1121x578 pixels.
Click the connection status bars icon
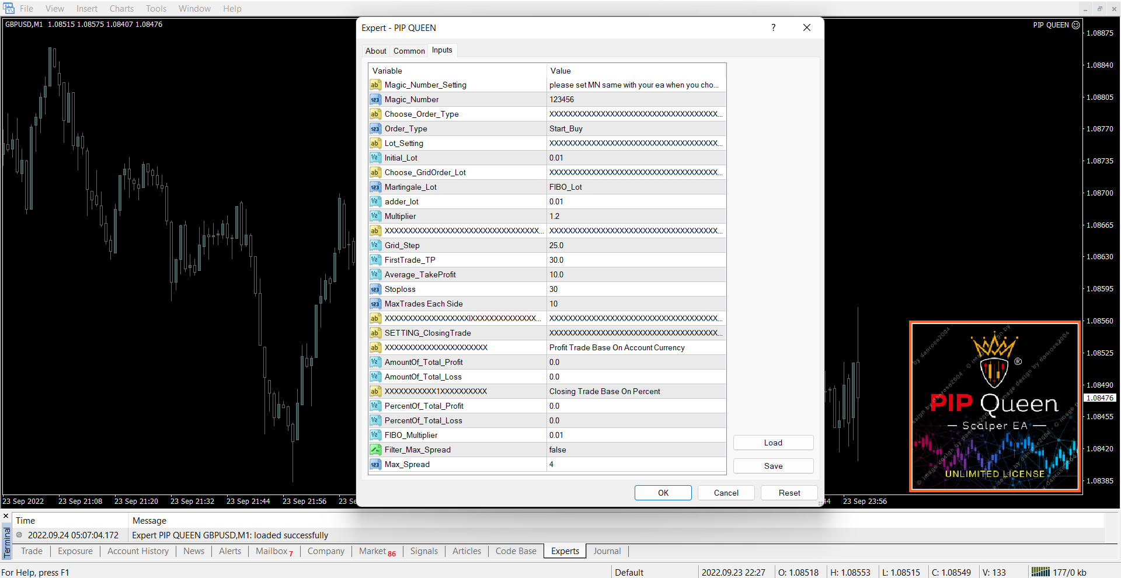click(x=1040, y=572)
